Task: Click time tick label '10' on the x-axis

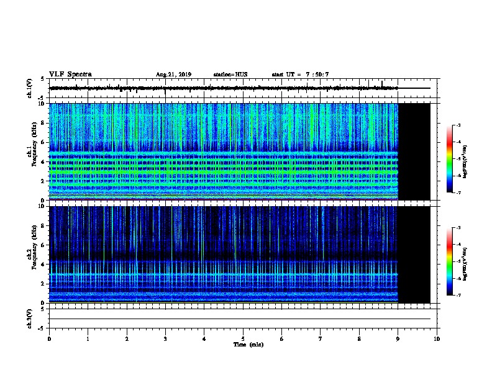Action: [437, 339]
